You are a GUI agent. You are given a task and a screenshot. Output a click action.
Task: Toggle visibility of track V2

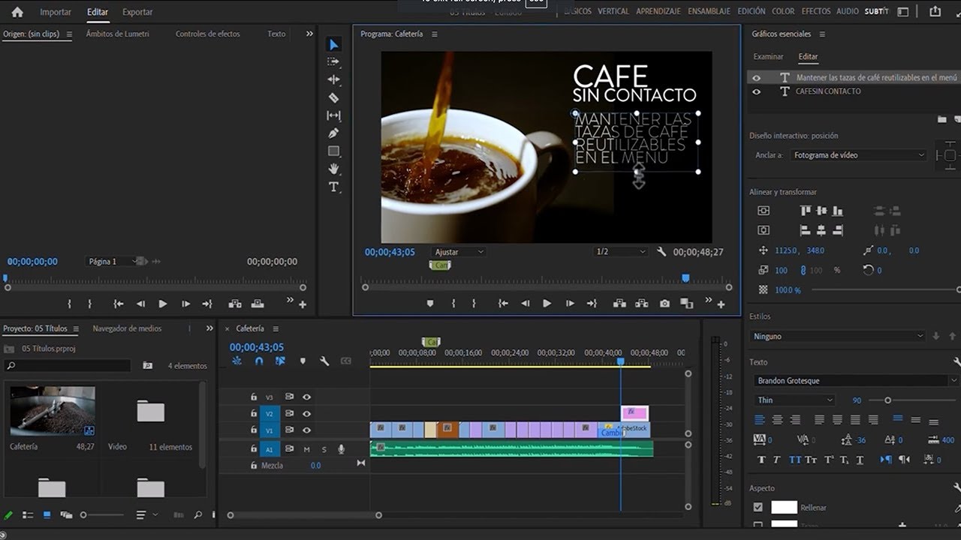pos(306,413)
